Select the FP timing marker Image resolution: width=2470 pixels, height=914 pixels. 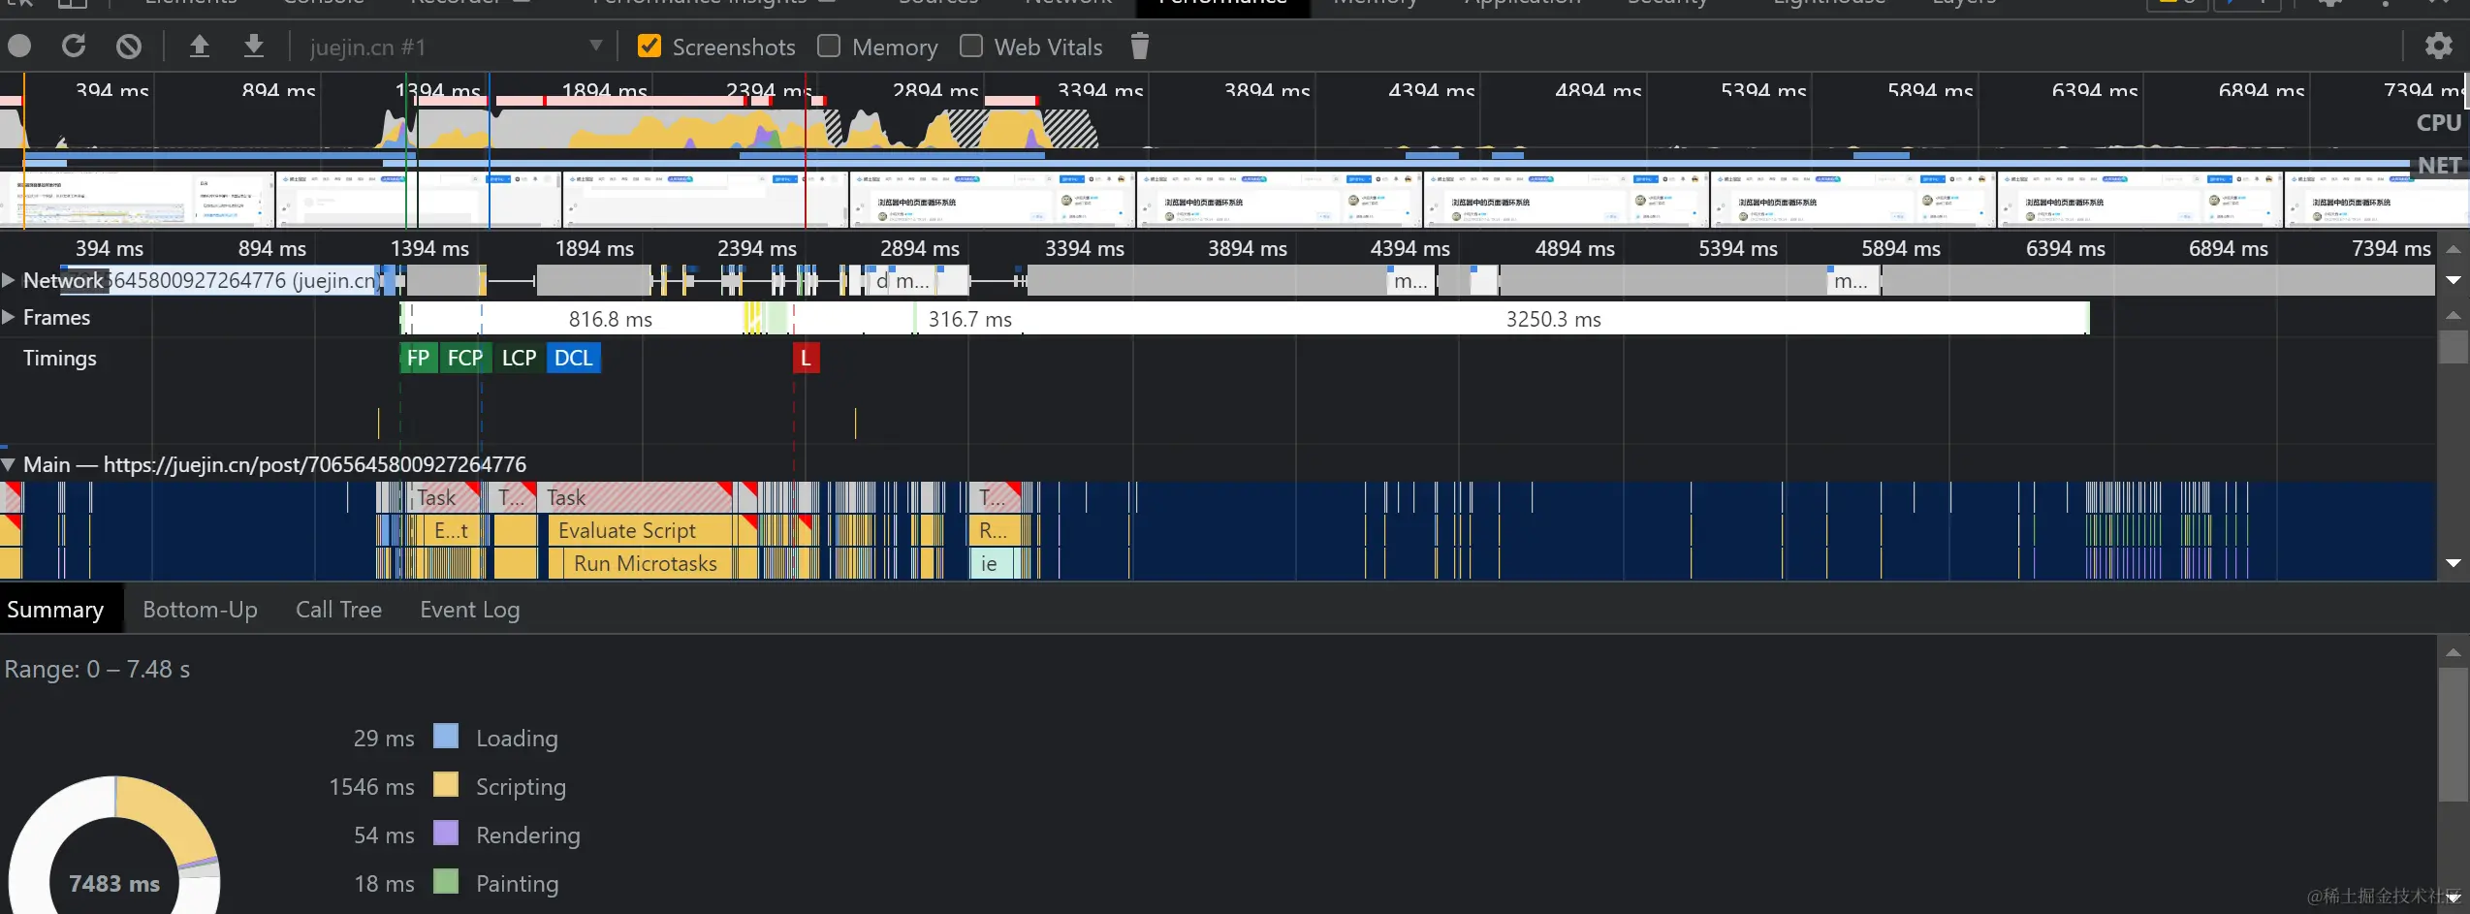[419, 359]
